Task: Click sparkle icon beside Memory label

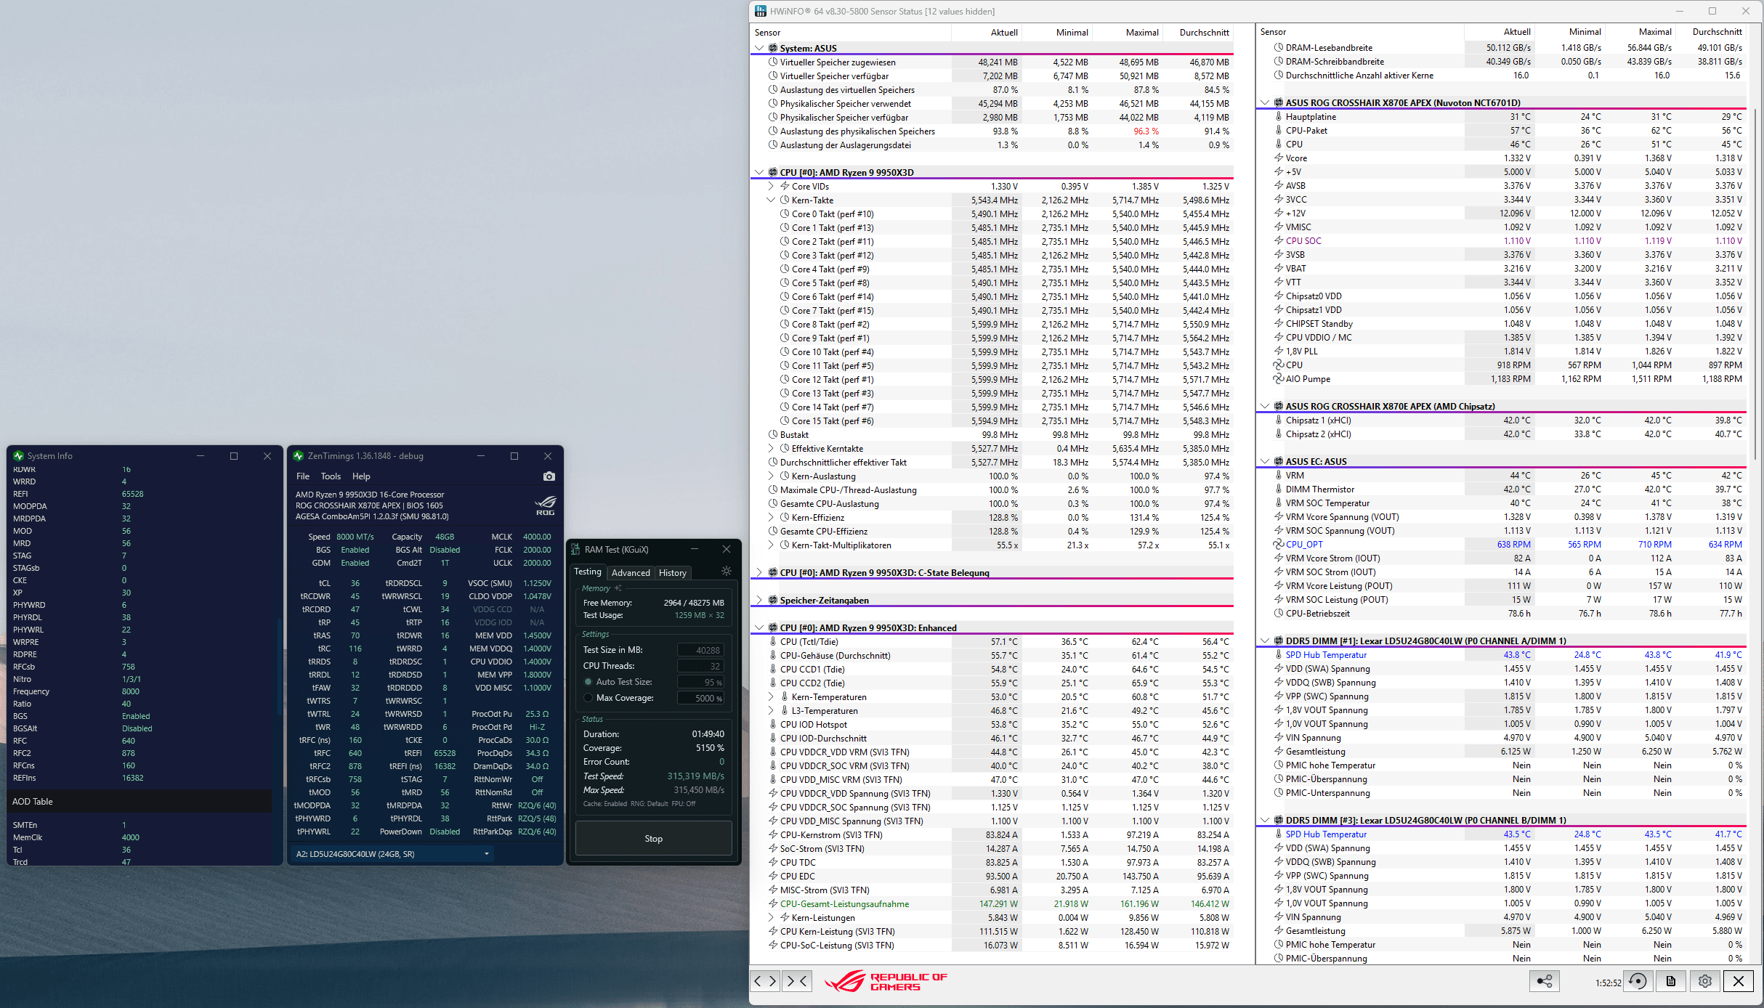Action: point(618,588)
